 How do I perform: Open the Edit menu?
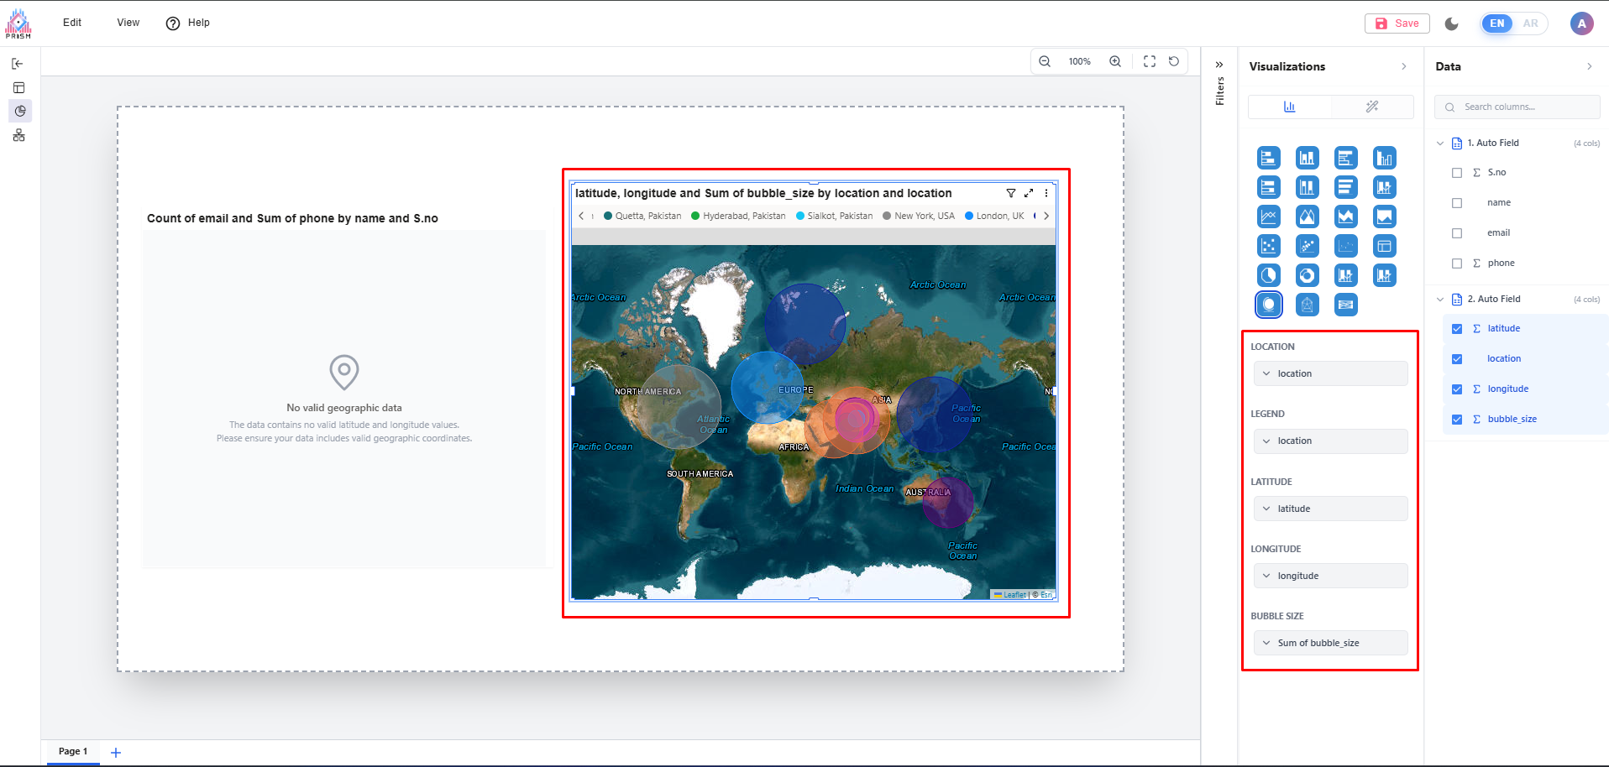72,23
